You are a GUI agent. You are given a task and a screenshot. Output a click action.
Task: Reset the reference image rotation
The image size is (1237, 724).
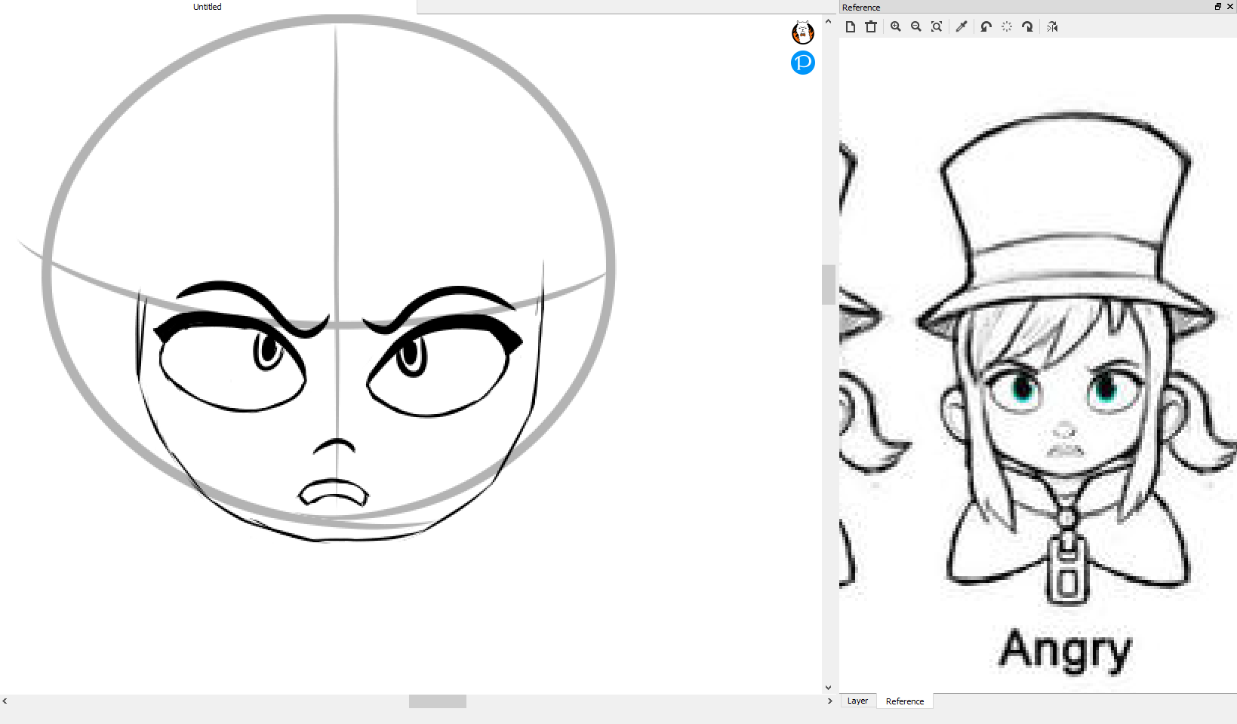pos(1007,26)
